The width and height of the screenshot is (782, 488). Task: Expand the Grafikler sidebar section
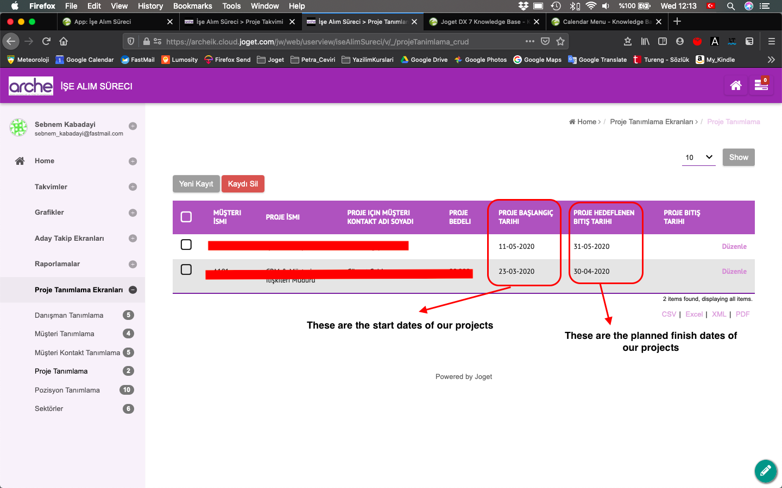(133, 213)
